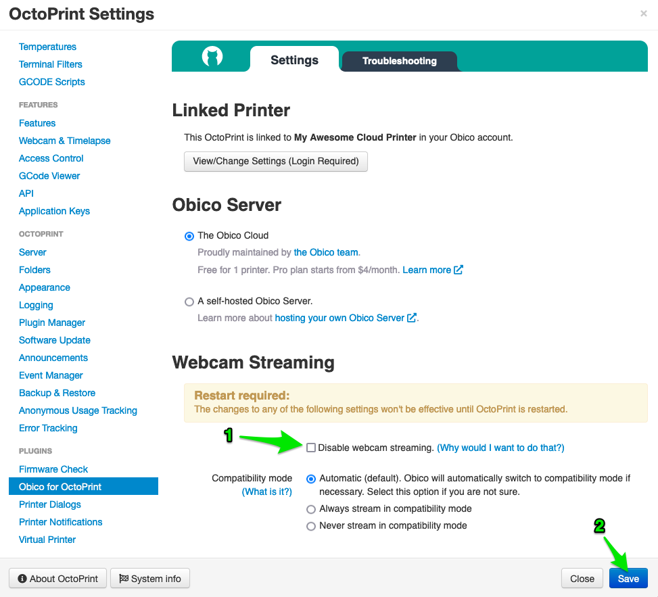Switch to the Settings tab
658x597 pixels.
click(294, 59)
